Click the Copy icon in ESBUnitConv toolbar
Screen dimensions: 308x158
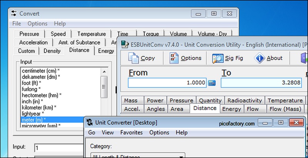(x=134, y=58)
